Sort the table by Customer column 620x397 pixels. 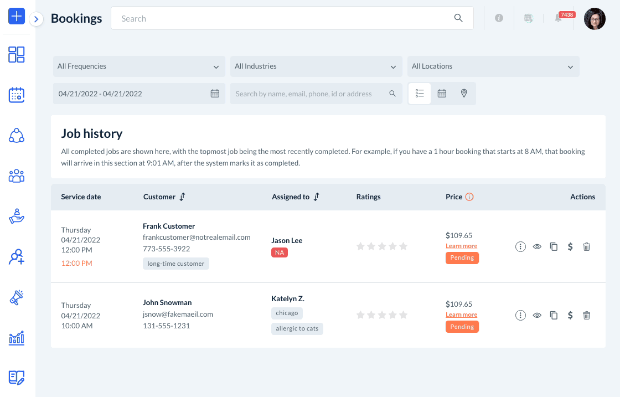[x=182, y=197]
